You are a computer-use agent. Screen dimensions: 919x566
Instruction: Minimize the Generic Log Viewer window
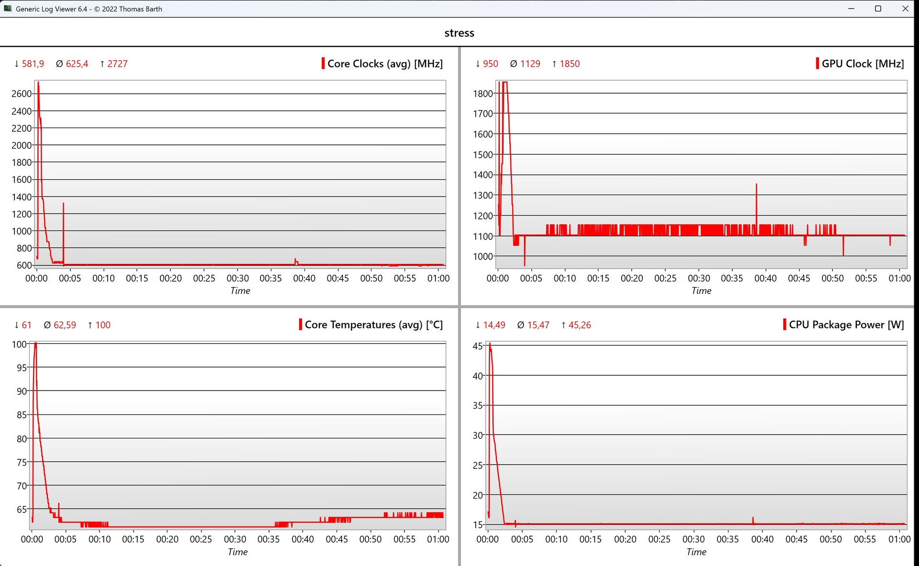pyautogui.click(x=851, y=9)
